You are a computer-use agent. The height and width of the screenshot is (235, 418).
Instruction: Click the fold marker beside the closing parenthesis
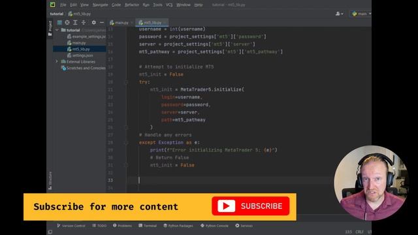[126, 127]
